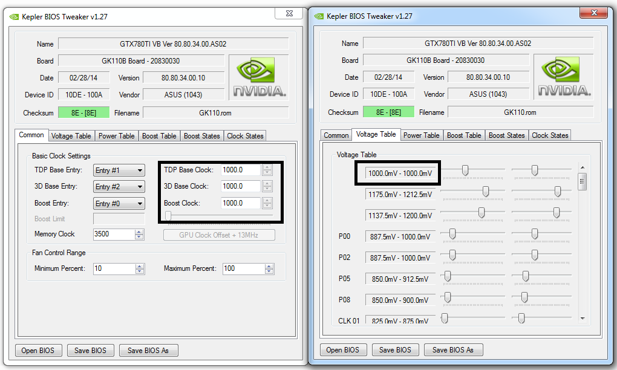Click the Memory Clock spinner arrows
This screenshot has height=370, width=617.
click(x=139, y=235)
